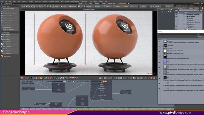
Task: Open the Workspace Shaderball Nodes dropdown
Action: 46,81
